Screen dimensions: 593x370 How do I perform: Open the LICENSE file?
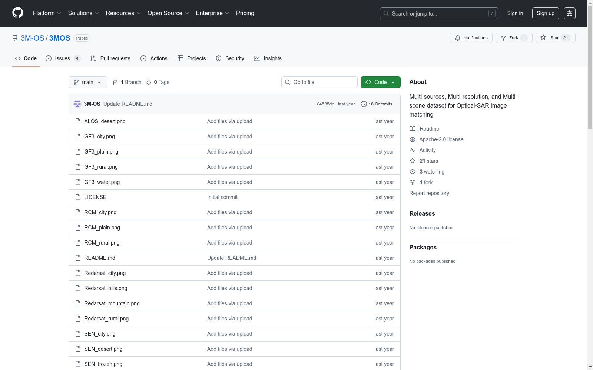[95, 197]
